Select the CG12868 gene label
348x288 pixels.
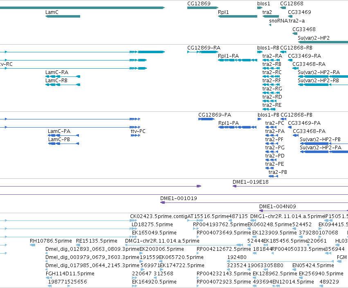pos(292,3)
